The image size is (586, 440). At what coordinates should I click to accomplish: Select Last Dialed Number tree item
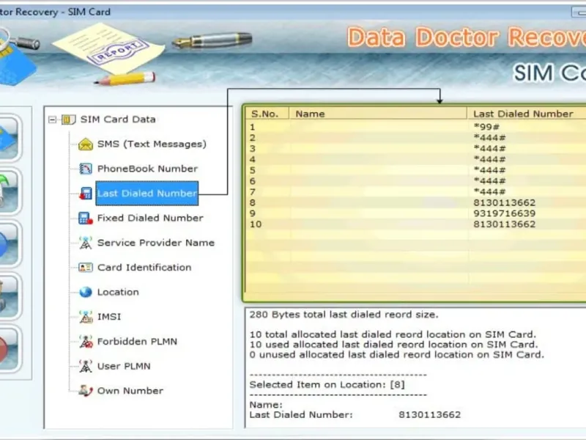(147, 194)
